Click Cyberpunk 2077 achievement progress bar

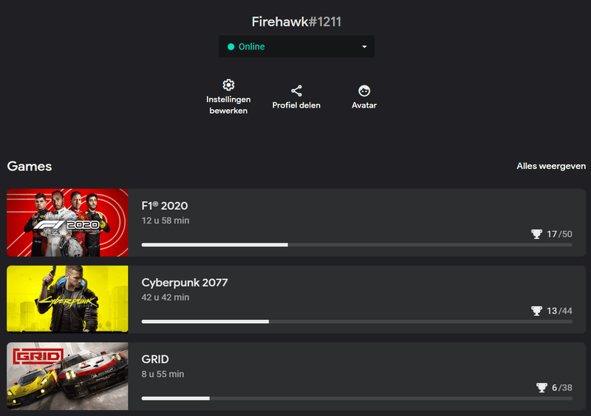357,322
